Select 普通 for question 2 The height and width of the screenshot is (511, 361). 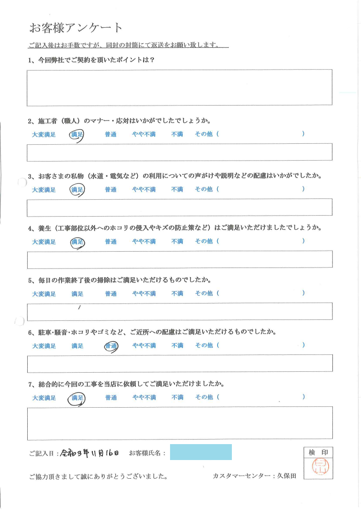110,135
